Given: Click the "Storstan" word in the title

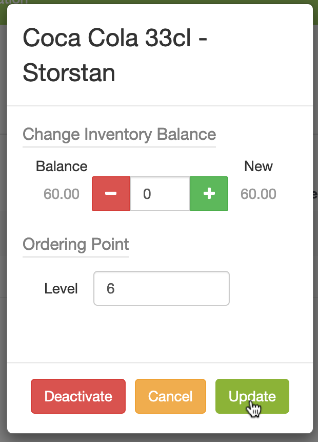Looking at the screenshot, I should pos(69,73).
